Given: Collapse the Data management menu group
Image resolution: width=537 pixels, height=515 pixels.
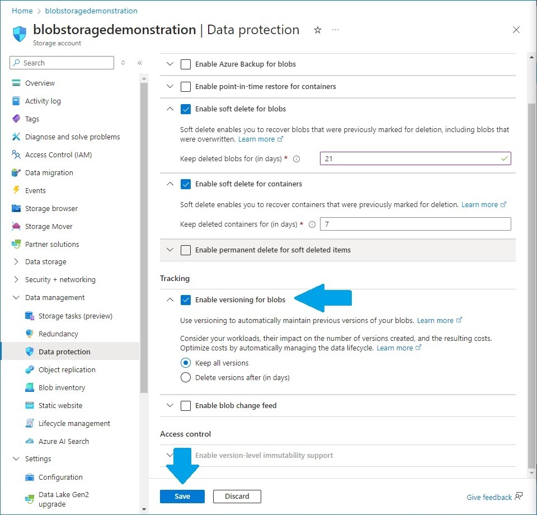Looking at the screenshot, I should tap(16, 297).
